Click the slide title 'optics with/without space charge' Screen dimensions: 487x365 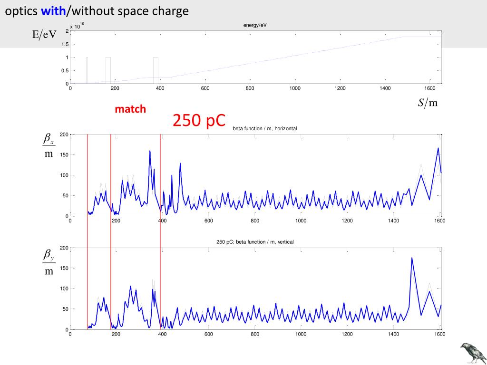97,11
